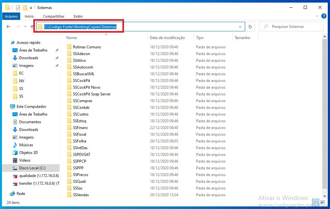Switch to large thumbnails view icon

point(322,203)
